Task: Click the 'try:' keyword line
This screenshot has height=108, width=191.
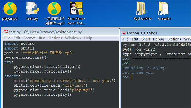Action: click(9, 62)
